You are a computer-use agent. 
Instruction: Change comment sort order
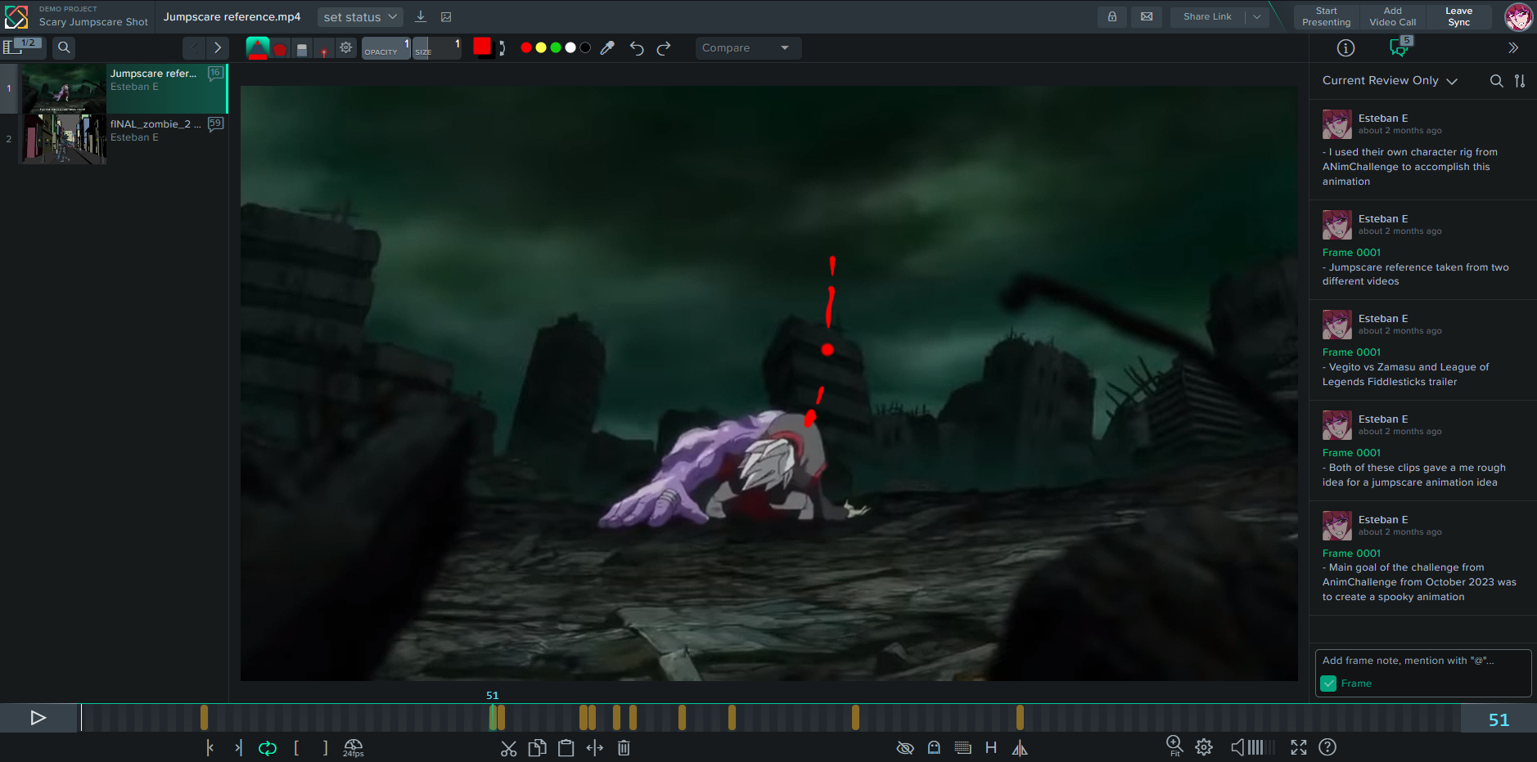(x=1520, y=81)
